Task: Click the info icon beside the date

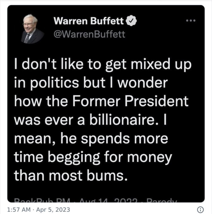Action: 200,209
